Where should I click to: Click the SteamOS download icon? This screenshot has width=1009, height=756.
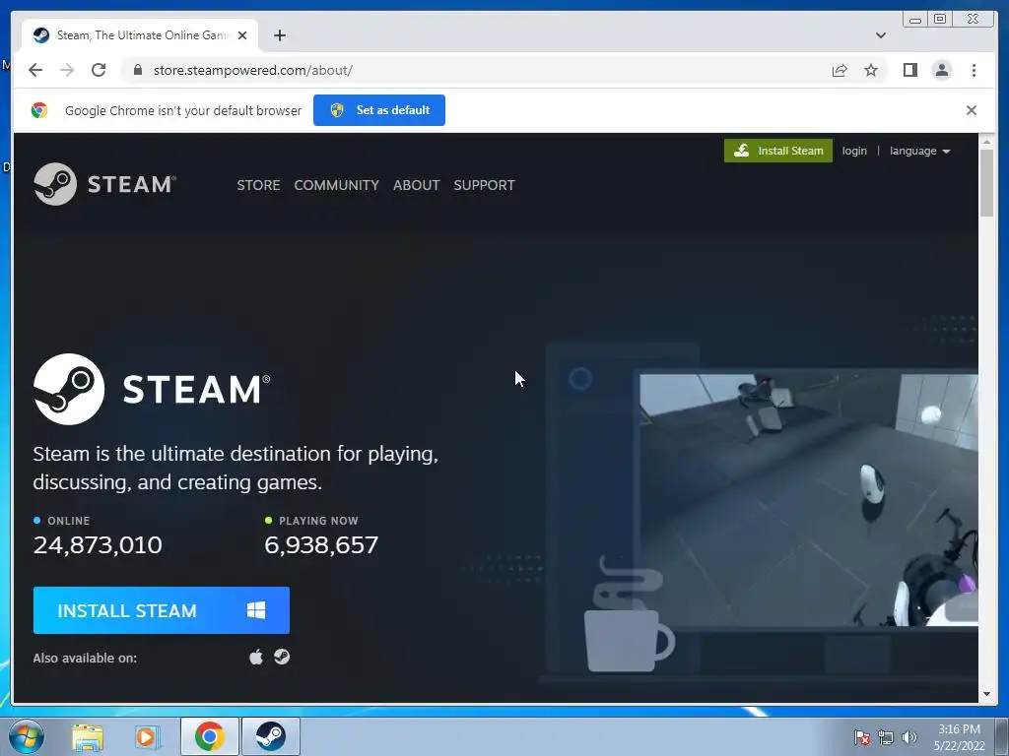click(282, 657)
